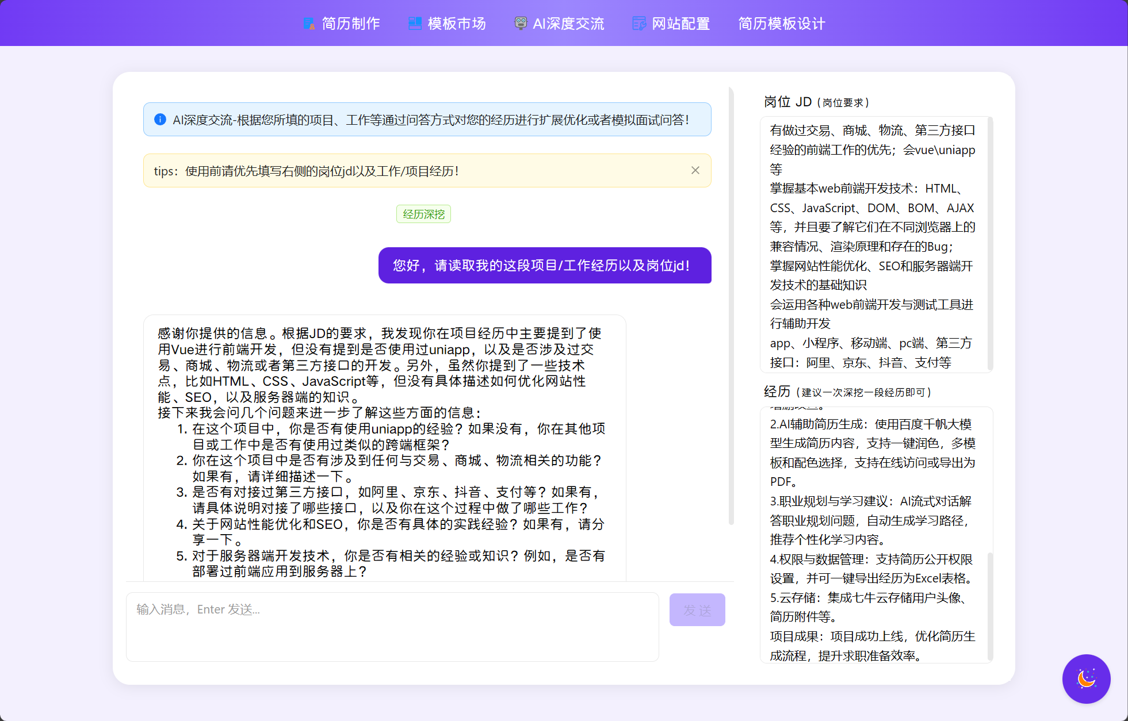Click the 模板市场 template icon
The width and height of the screenshot is (1128, 721).
[415, 24]
